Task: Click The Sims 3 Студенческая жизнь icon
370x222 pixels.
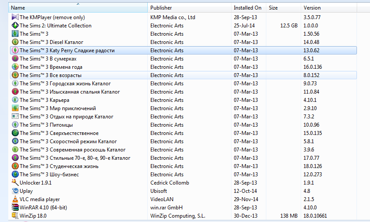Action: [x=15, y=166]
